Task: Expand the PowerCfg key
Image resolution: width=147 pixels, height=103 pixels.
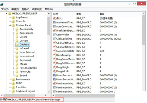Action: (x=14, y=72)
